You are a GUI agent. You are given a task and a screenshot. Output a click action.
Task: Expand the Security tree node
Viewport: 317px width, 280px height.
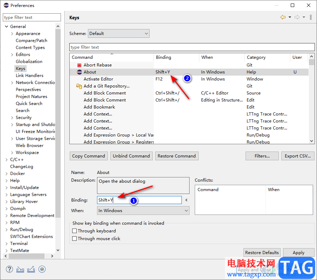click(12, 118)
